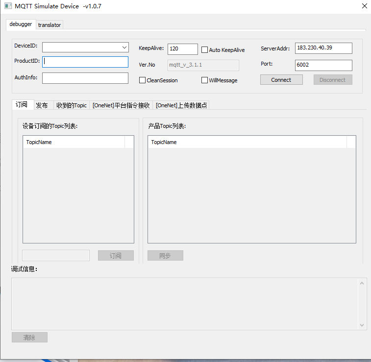The width and height of the screenshot is (371, 362).
Task: Edit the ServerAddr field 183.230.40.39
Action: click(323, 48)
